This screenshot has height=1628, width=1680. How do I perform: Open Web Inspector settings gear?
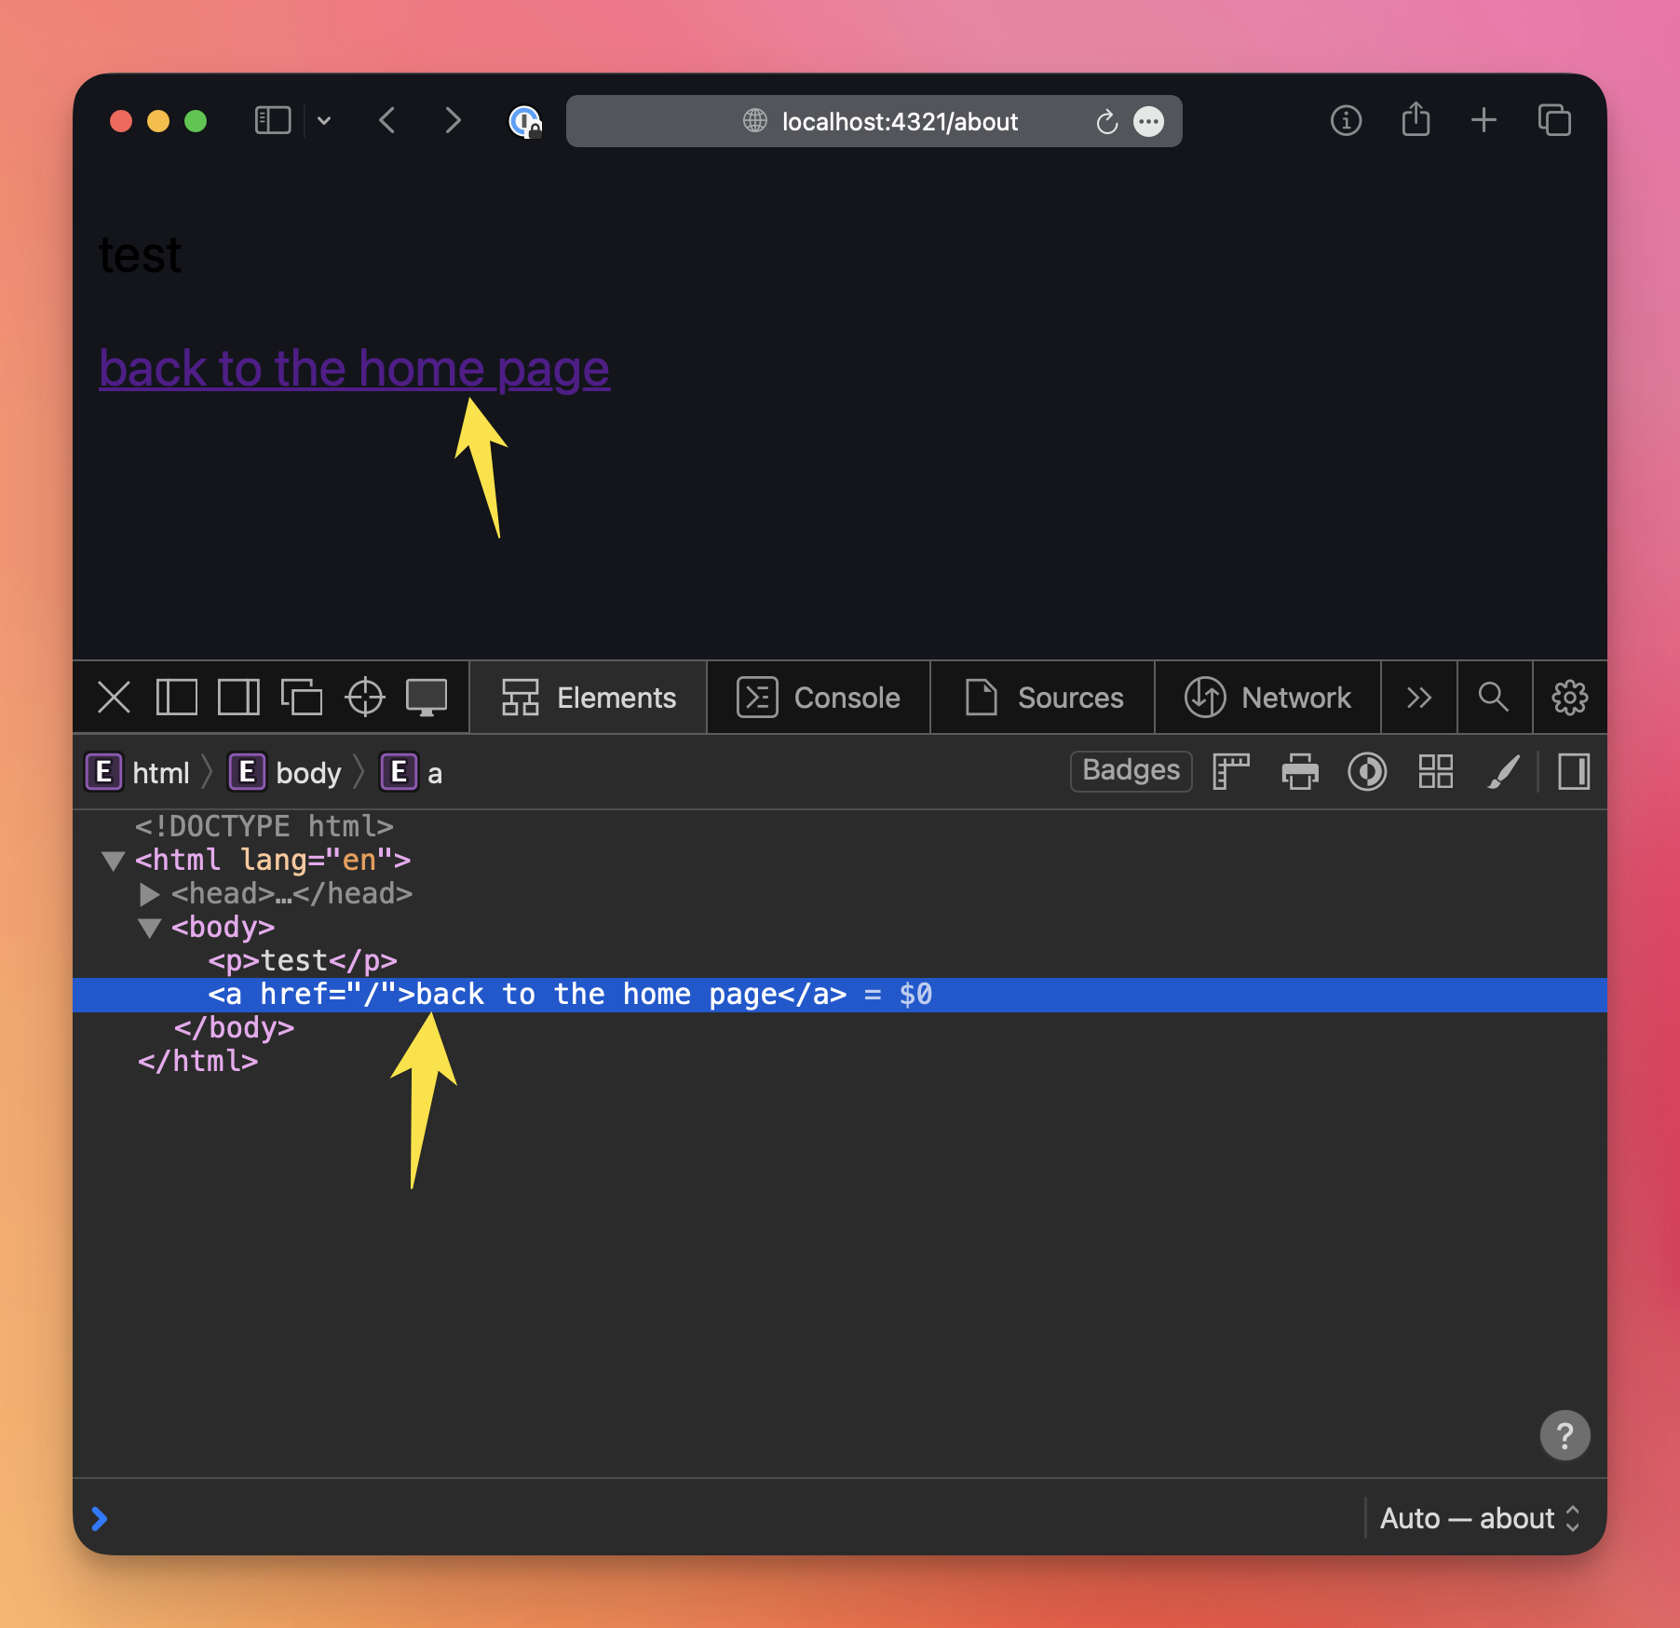(x=1569, y=698)
